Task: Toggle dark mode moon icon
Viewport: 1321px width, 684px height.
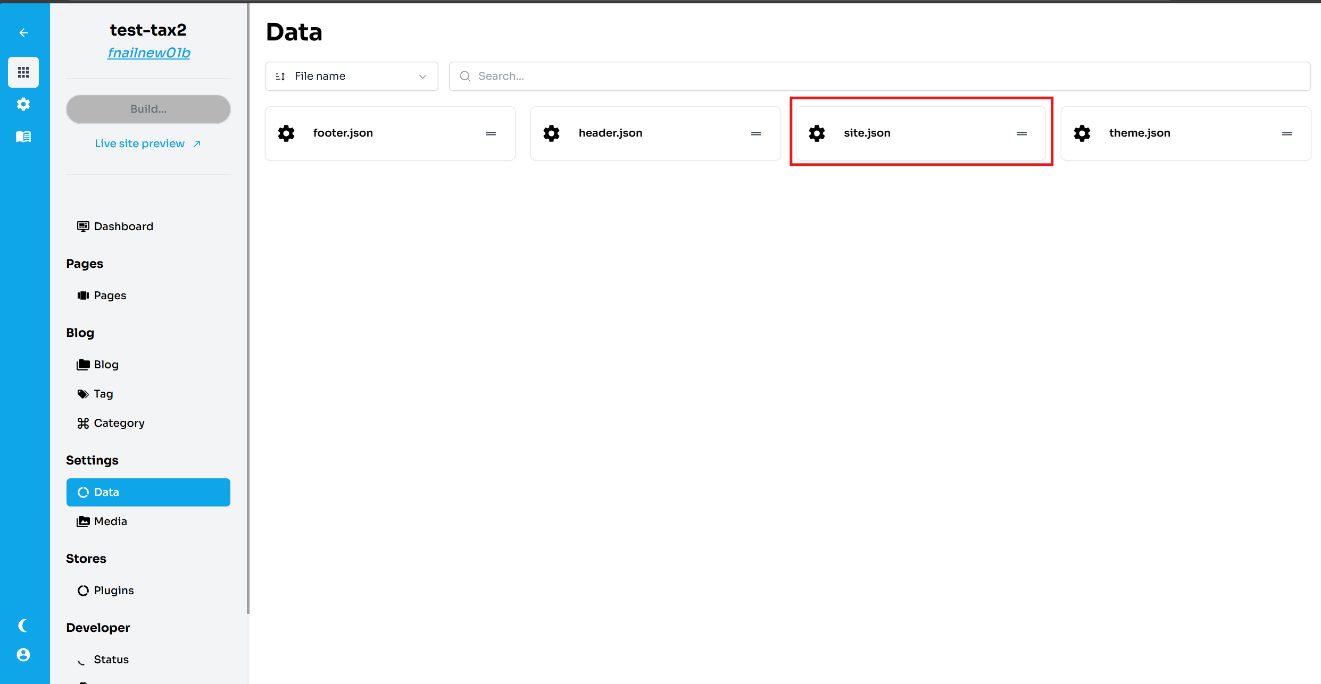Action: coord(23,626)
